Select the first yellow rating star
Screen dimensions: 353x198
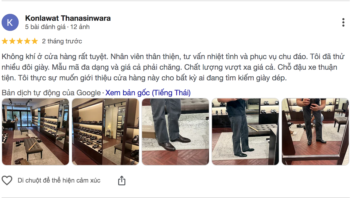(5, 41)
